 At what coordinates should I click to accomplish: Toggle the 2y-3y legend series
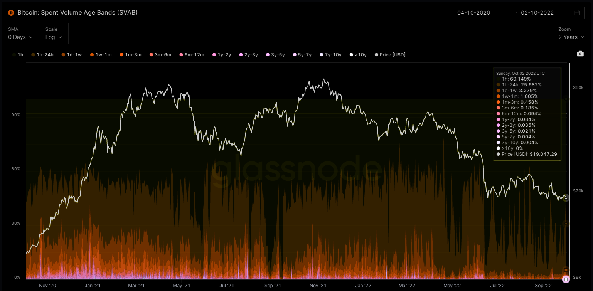248,55
